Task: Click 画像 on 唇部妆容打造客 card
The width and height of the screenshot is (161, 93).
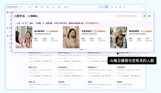Action: [x=106, y=61]
